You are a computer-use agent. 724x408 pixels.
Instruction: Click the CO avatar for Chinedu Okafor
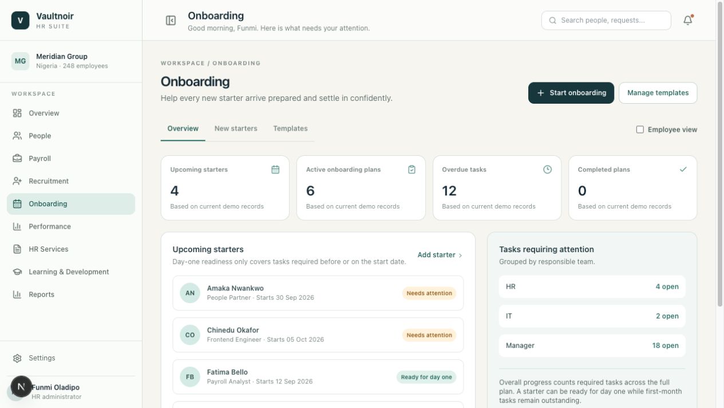[190, 335]
